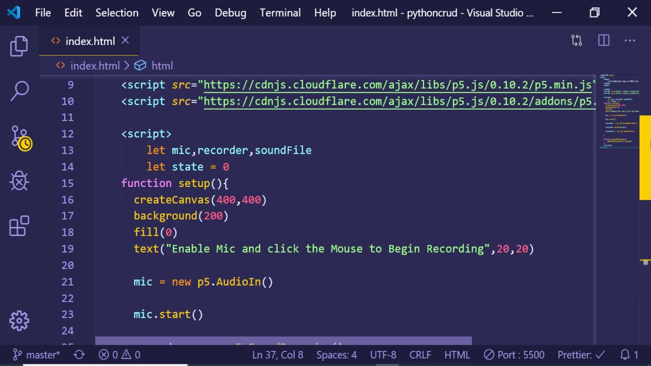Open the Search view in activity bar
This screenshot has width=651, height=366.
(x=19, y=91)
